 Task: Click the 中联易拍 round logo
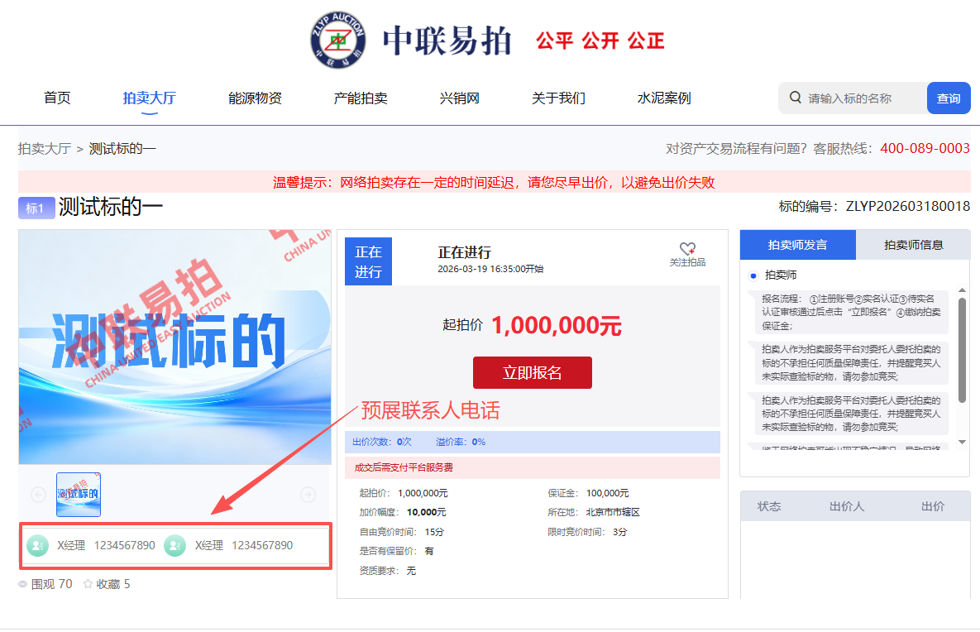click(x=338, y=40)
